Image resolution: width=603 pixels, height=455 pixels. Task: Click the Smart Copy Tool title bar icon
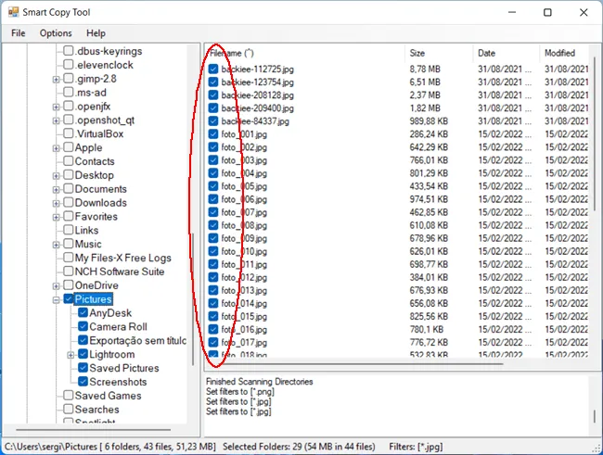point(13,12)
